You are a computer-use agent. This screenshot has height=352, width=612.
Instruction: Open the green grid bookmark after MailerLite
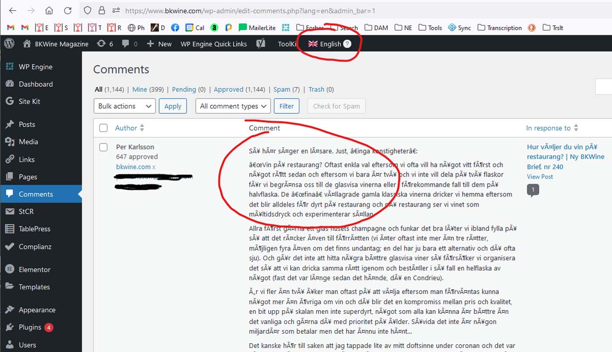pos(286,28)
